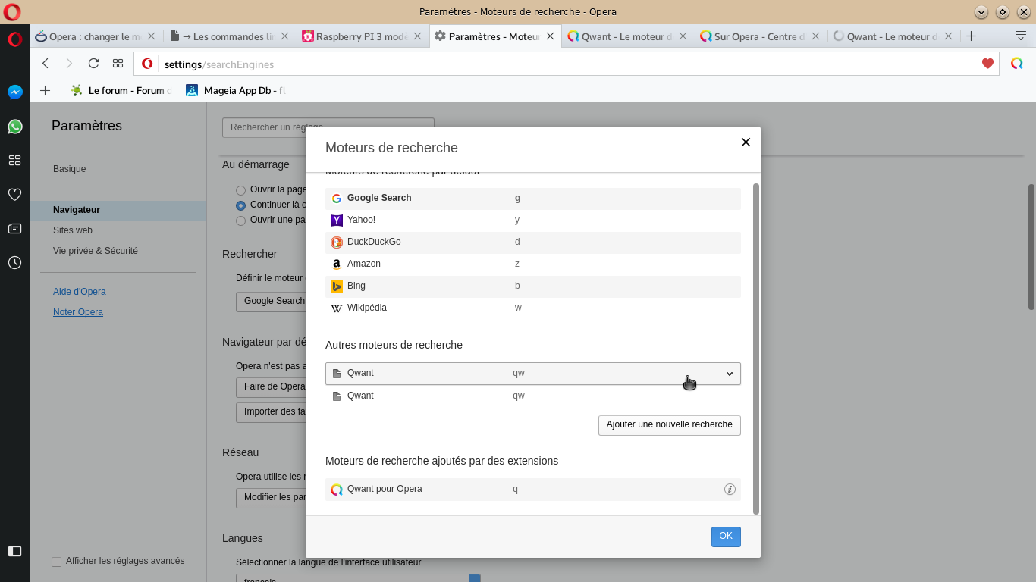Select the Yahoo! search engine row
This screenshot has width=1036, height=582.
click(532, 220)
